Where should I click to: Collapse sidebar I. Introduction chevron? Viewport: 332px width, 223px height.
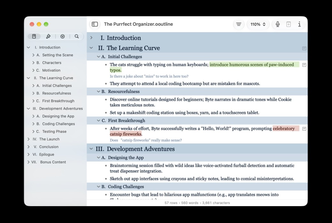click(x=28, y=47)
